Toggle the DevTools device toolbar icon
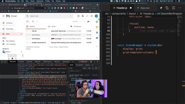The width and height of the screenshot is (185, 104). point(5,62)
